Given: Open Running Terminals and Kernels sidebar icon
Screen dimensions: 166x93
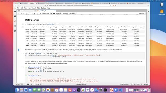Looking at the screenshot, I should [15, 16].
